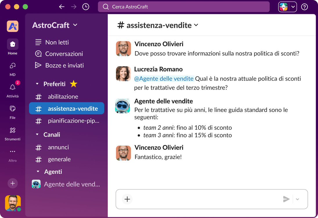The height and width of the screenshot is (218, 318).
Task: Click the AstroCraft workspace icon
Action: pos(12,26)
